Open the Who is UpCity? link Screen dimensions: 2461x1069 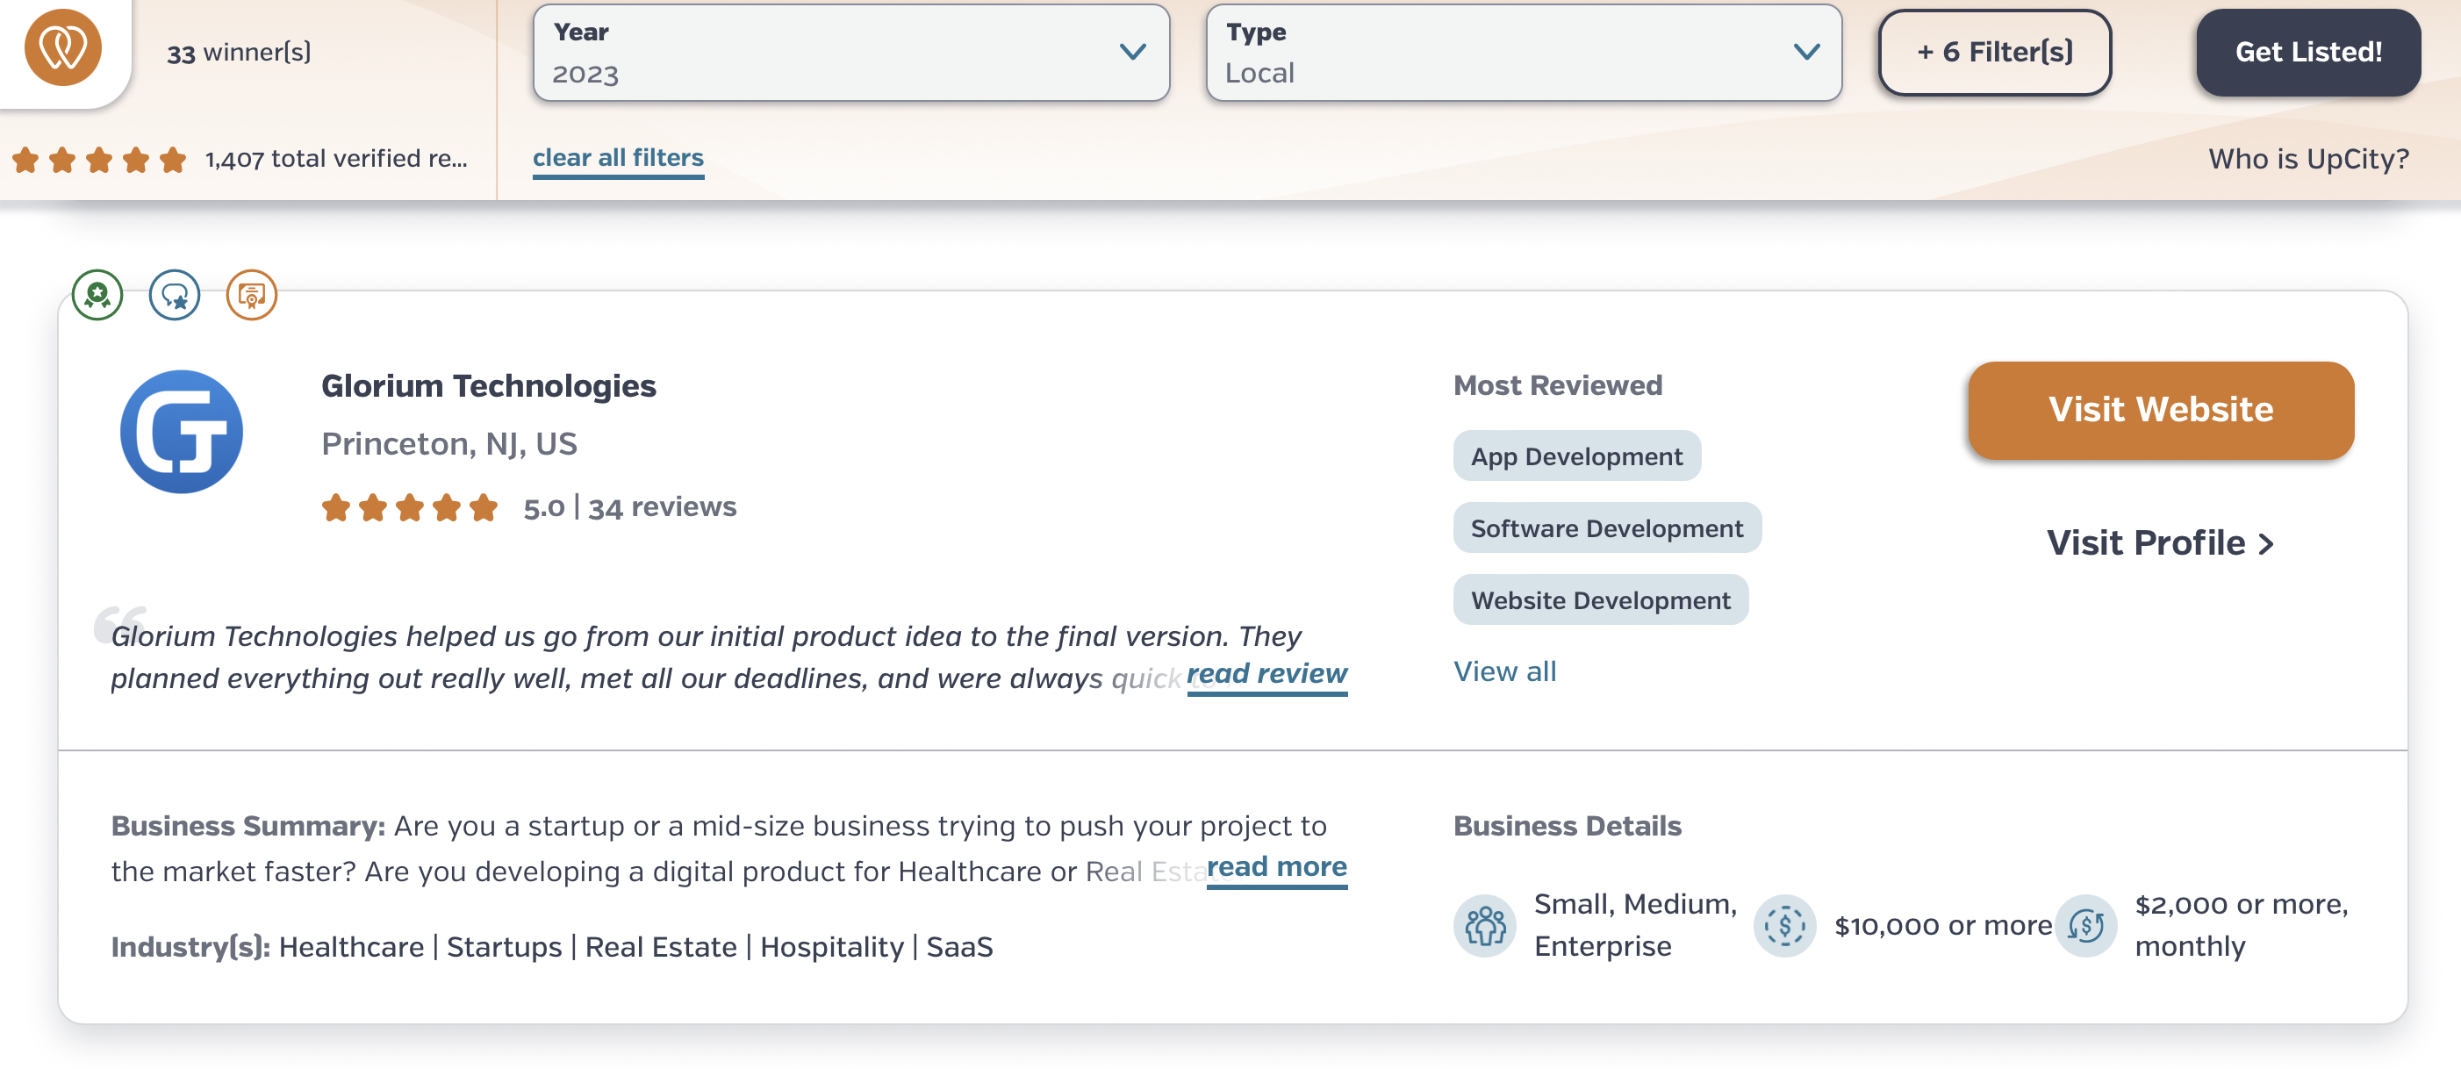coord(2308,160)
